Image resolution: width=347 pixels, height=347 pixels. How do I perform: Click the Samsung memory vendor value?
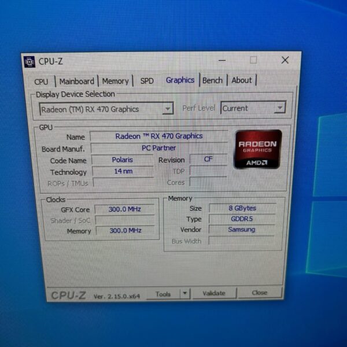coord(241,230)
